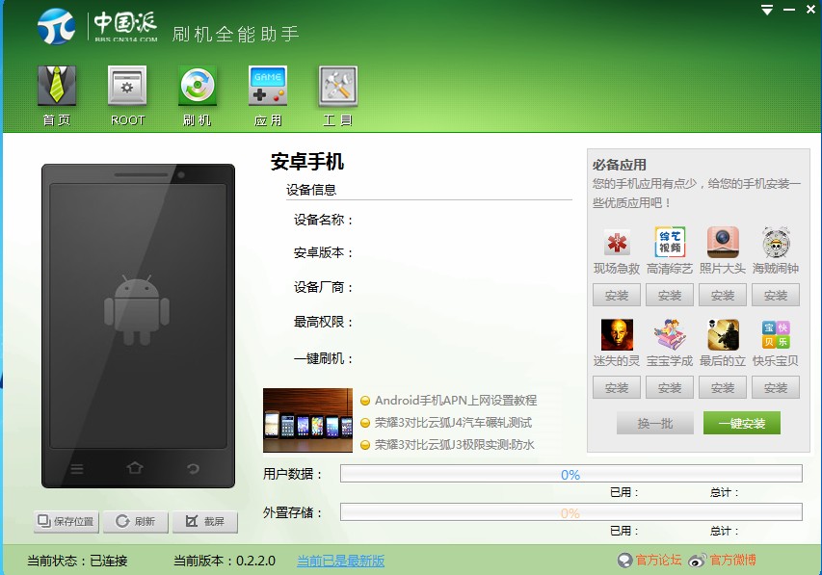Install 海贼闹钟 with its 安装 button
Image resolution: width=822 pixels, height=575 pixels.
776,295
